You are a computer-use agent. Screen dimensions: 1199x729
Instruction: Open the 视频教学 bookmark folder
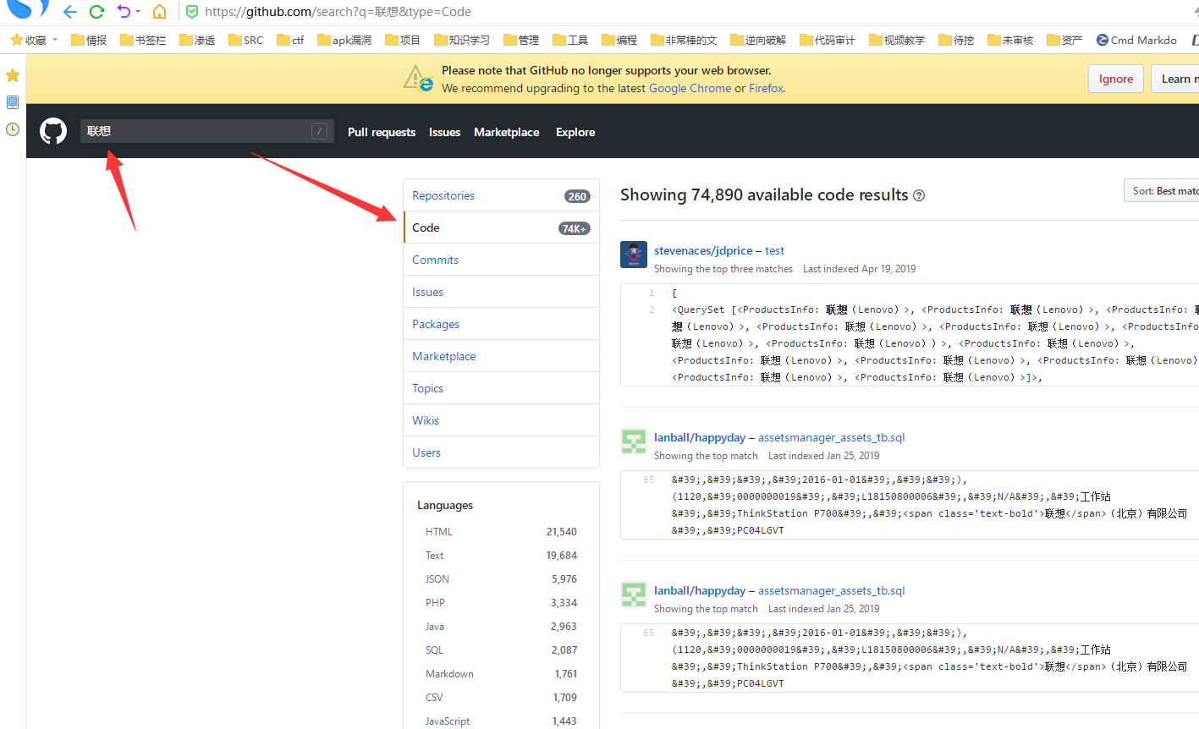tap(897, 40)
